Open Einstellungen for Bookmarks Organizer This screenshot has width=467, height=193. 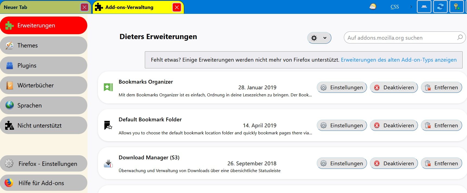342,87
